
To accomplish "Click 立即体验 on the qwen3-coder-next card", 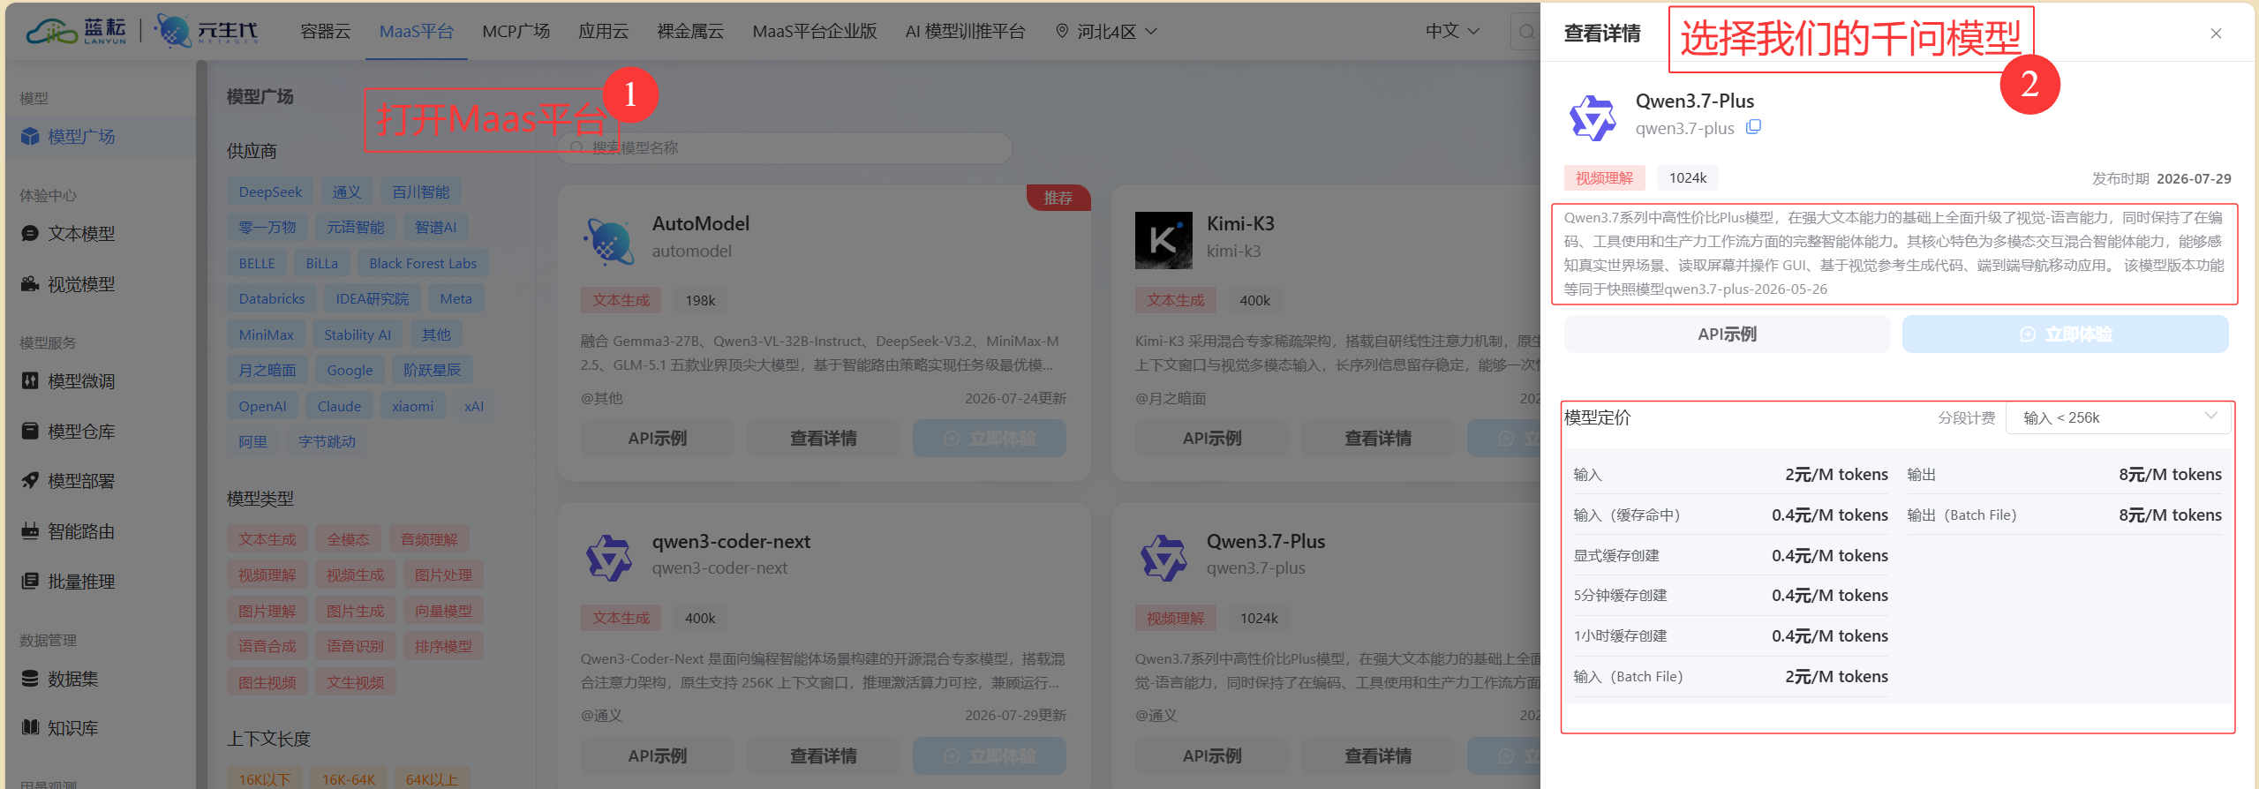I will [x=990, y=756].
